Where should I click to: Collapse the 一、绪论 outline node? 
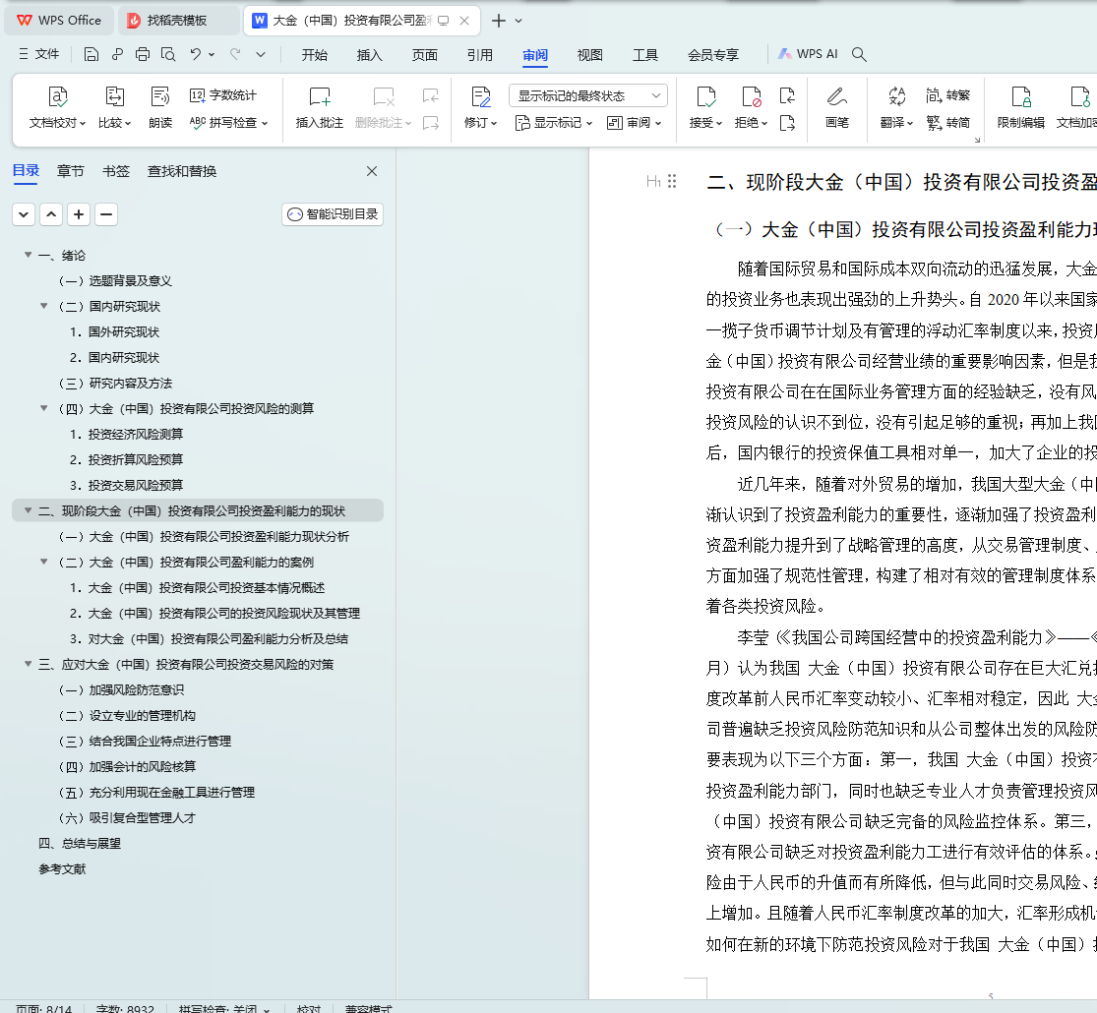(28, 255)
